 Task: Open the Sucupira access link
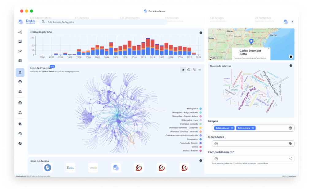71,168
